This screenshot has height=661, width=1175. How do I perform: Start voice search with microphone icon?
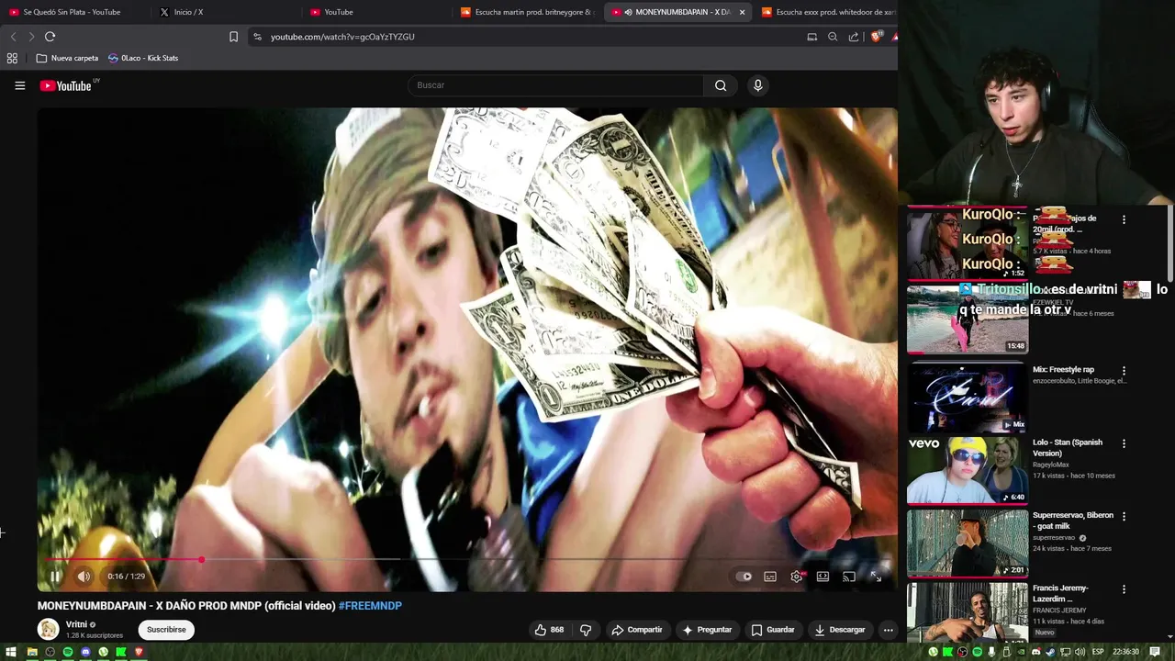757,85
